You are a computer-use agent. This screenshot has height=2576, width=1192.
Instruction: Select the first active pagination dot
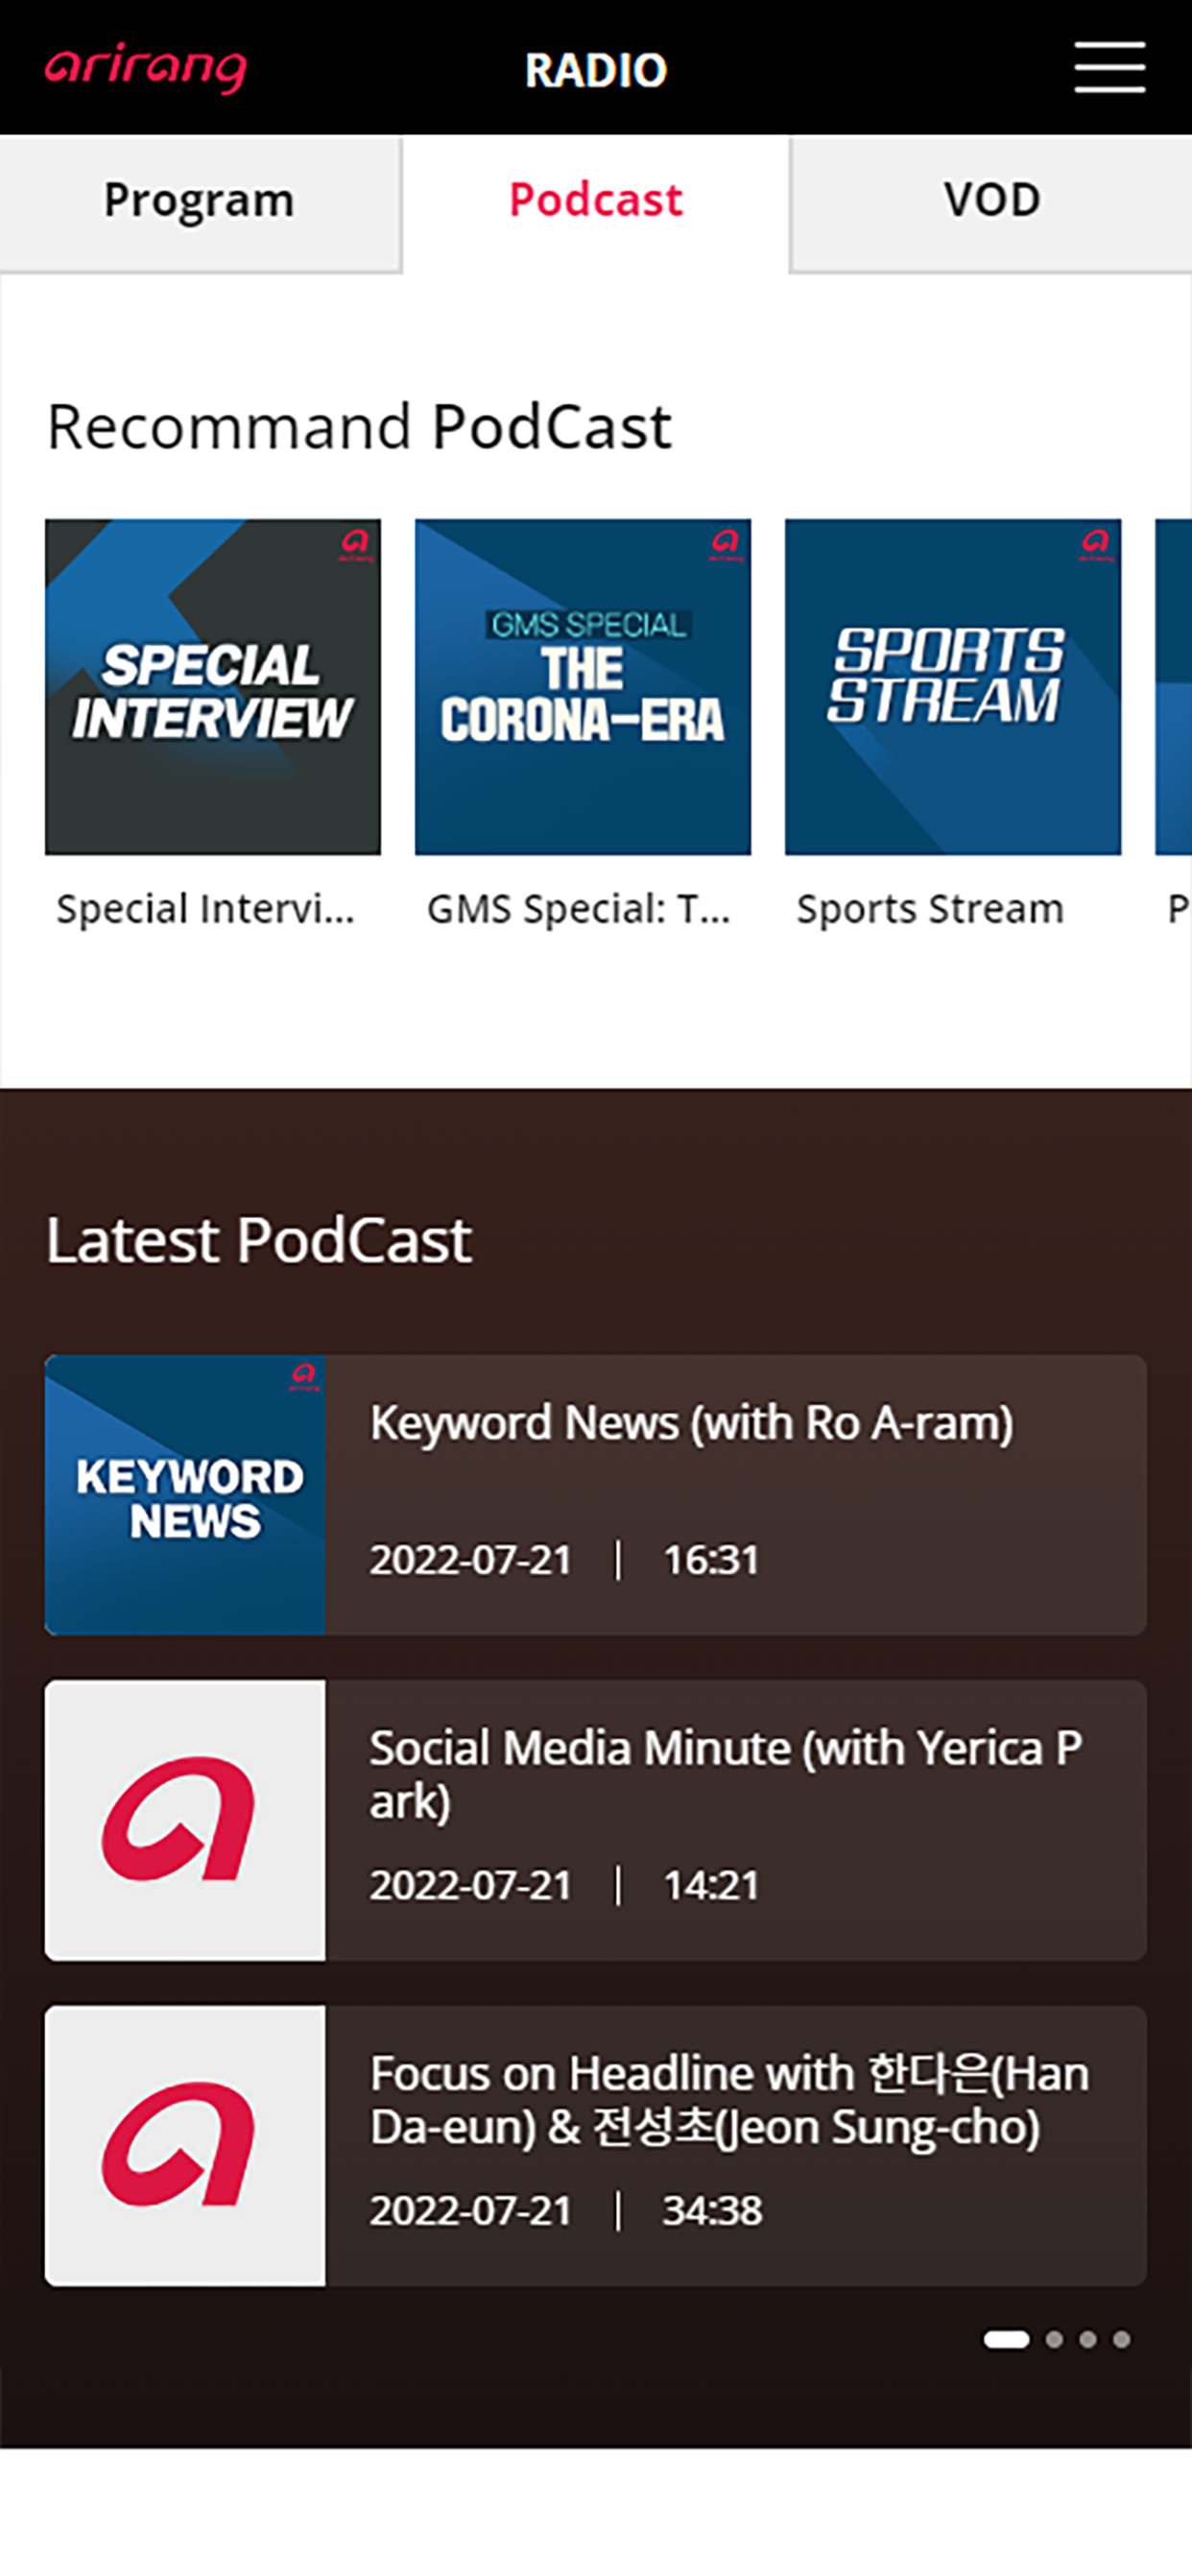tap(1006, 2339)
